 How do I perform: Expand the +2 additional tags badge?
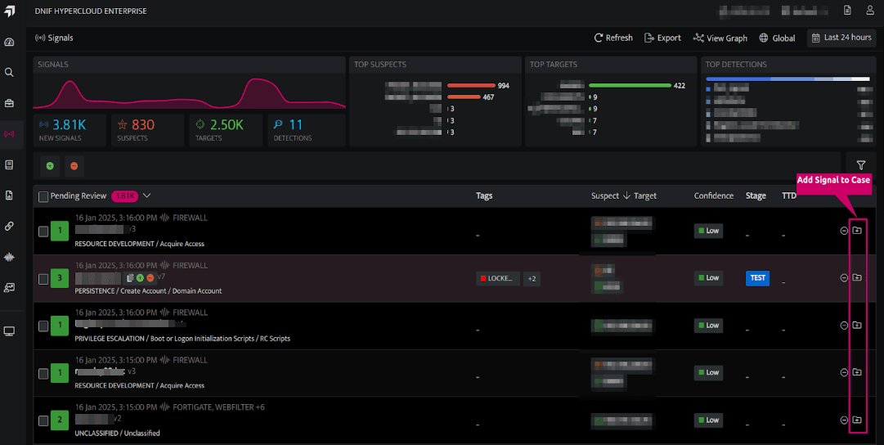[532, 279]
